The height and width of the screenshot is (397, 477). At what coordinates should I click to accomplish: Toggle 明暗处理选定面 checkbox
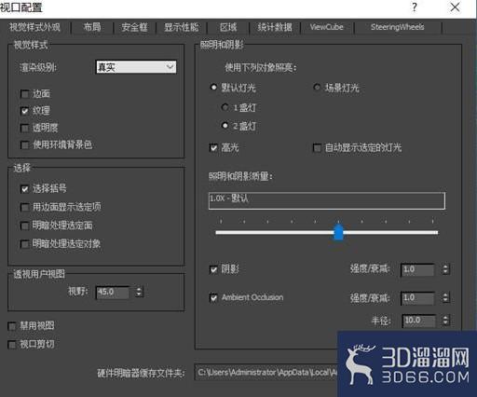coord(24,226)
